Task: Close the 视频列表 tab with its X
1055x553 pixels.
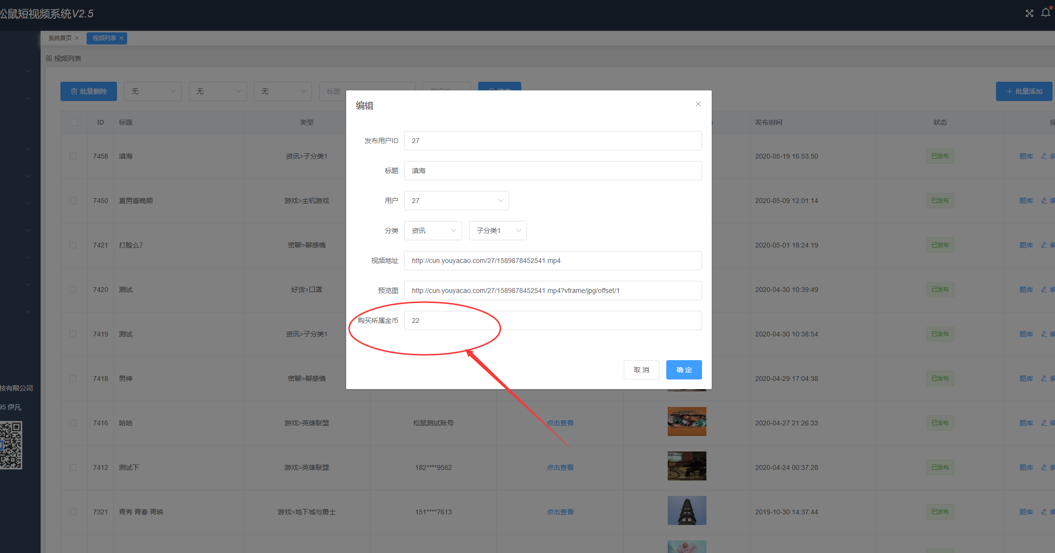Action: [x=121, y=38]
